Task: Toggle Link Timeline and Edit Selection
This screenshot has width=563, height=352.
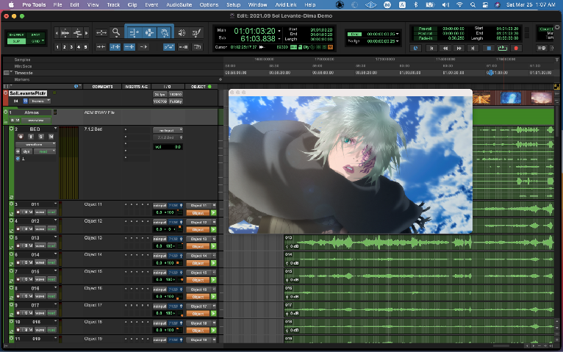Action: click(115, 47)
